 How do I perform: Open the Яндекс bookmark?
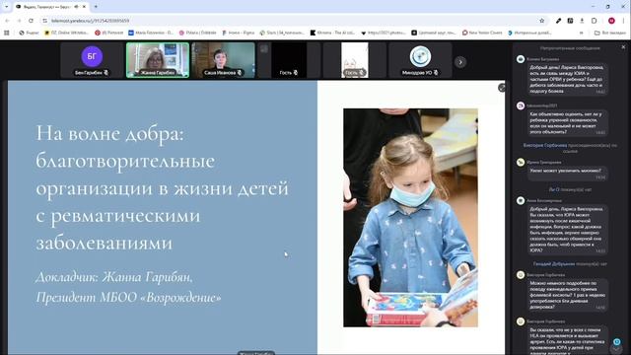point(29,33)
